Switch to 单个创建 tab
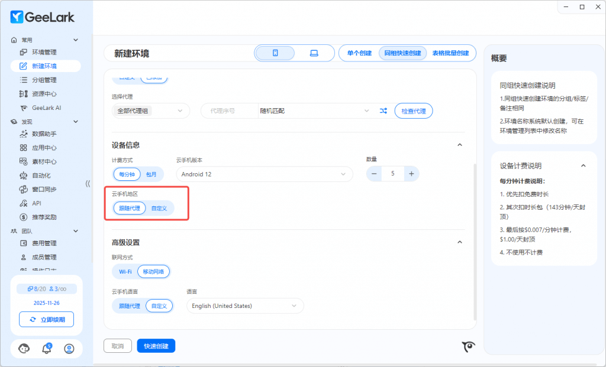 pyautogui.click(x=359, y=53)
